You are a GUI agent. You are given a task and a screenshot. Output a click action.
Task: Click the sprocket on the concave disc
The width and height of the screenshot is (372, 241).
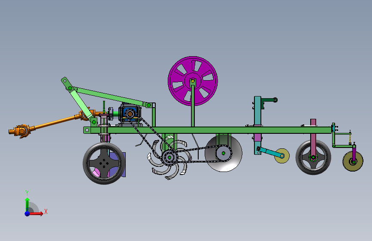[x=224, y=154]
